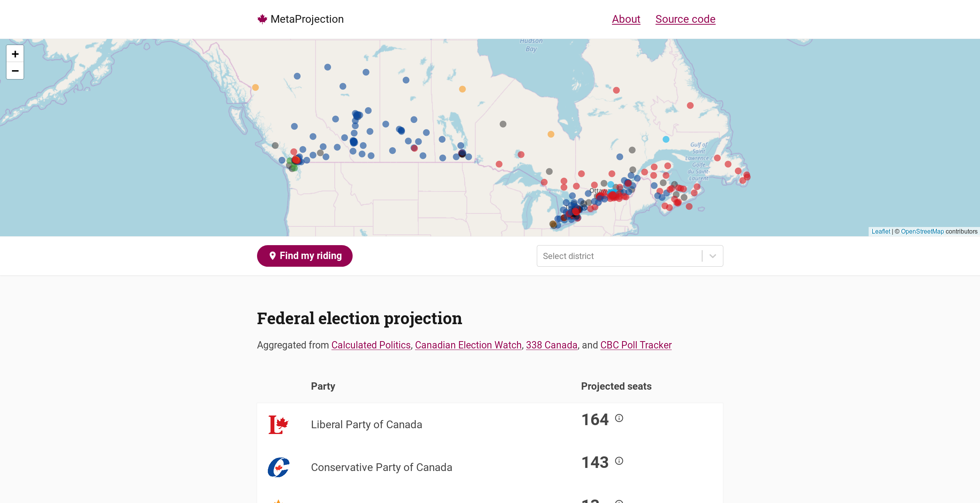The height and width of the screenshot is (503, 980).
Task: Click the info icon beside 143 projected seats
Action: click(619, 461)
